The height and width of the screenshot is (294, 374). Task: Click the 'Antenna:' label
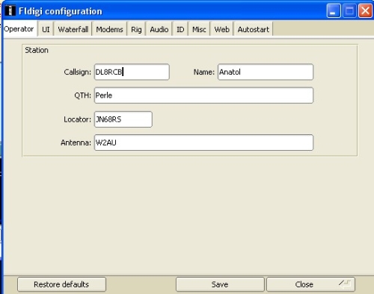[76, 143]
